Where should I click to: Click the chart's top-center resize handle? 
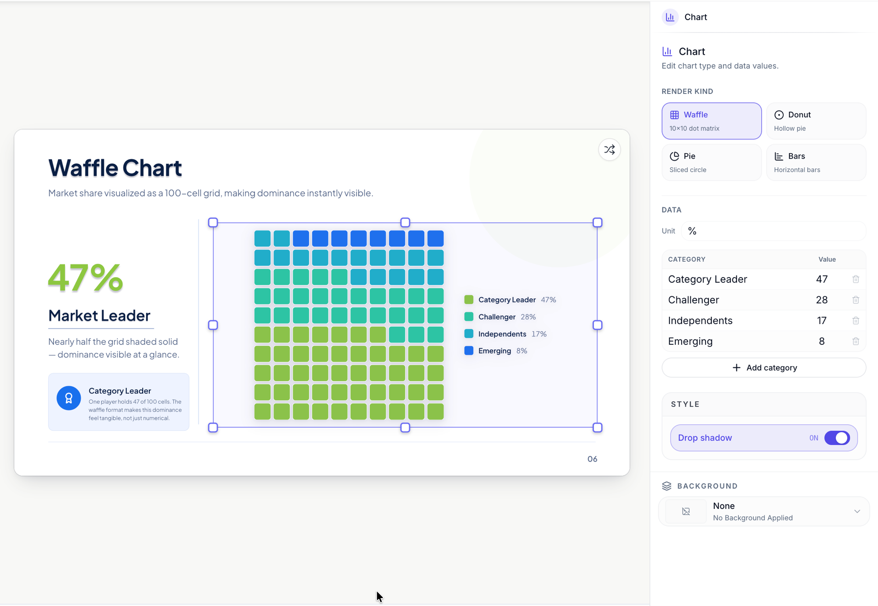point(405,223)
